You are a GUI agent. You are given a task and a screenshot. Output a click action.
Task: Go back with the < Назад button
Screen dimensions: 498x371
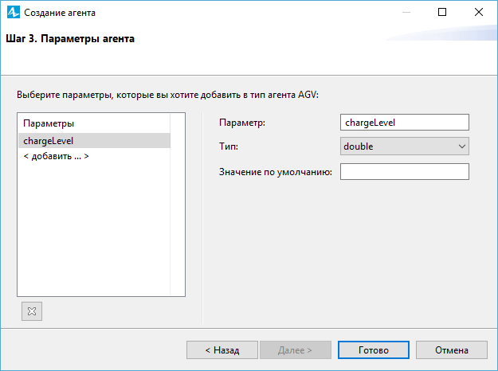(222, 350)
